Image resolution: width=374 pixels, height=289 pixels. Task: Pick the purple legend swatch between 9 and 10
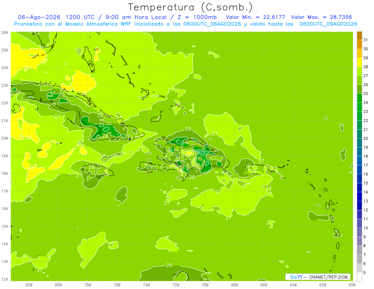click(x=359, y=232)
